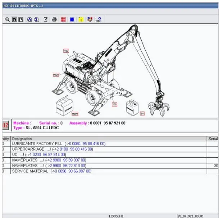Screen dimensions: 219x218
Task: Click the yellow info icon
Action: click(x=81, y=19)
